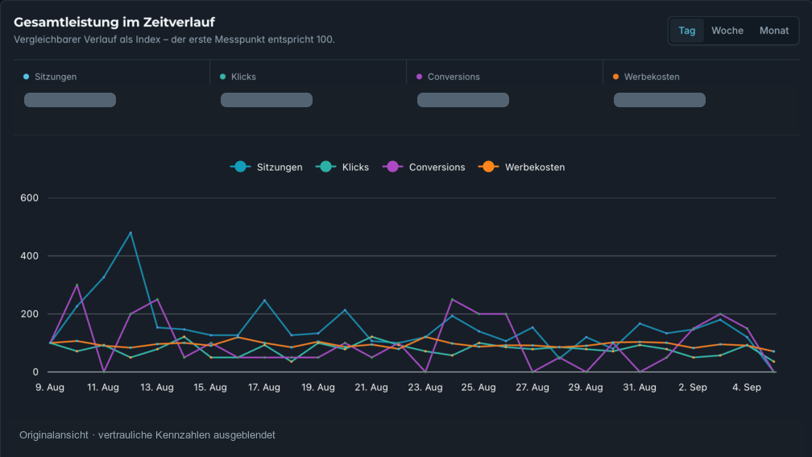
Task: Click the 400 y-axis label
Action: 30,256
